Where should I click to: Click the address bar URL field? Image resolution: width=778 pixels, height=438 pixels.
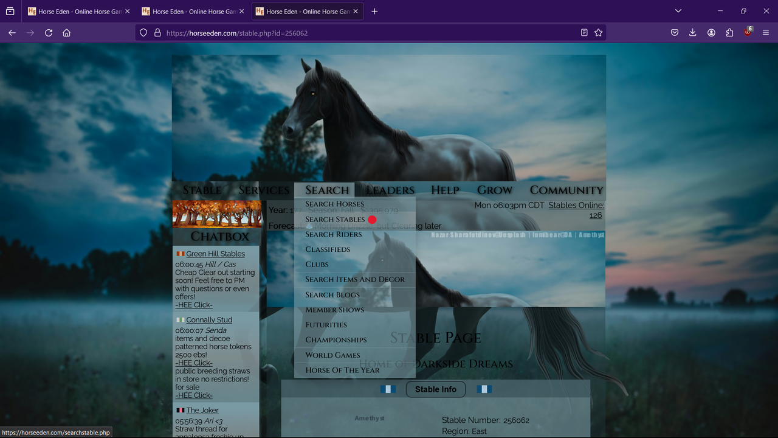click(x=371, y=33)
